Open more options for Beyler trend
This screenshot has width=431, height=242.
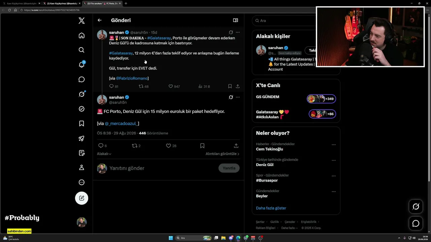point(333,192)
